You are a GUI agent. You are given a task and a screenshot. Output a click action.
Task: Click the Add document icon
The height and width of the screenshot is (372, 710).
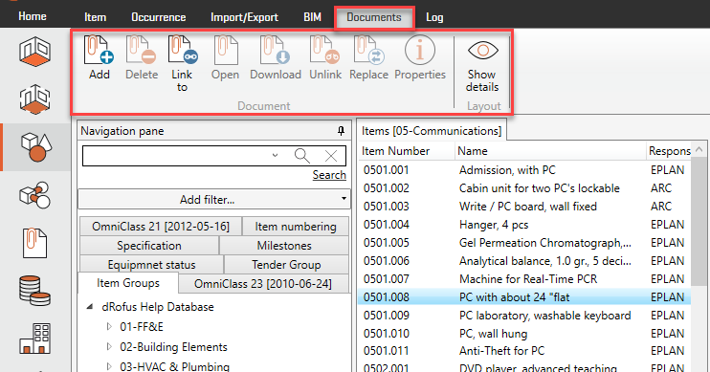pos(99,51)
